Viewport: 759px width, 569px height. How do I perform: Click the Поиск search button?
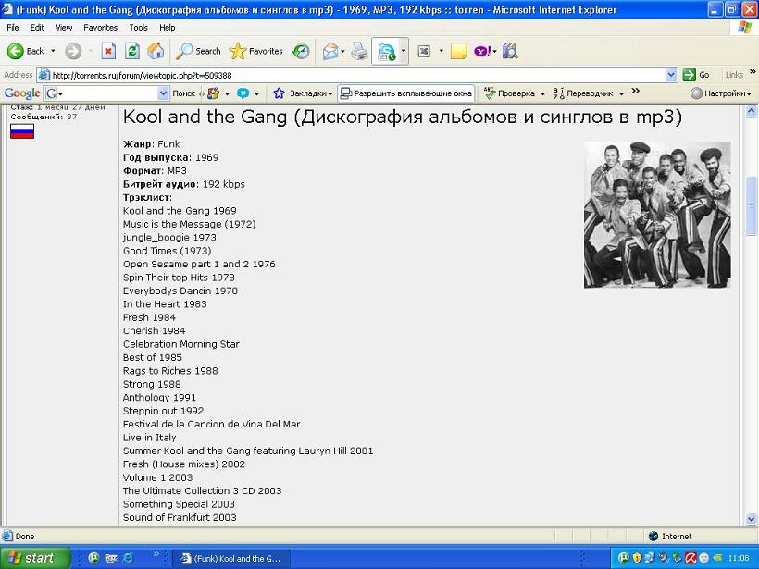pyautogui.click(x=184, y=93)
